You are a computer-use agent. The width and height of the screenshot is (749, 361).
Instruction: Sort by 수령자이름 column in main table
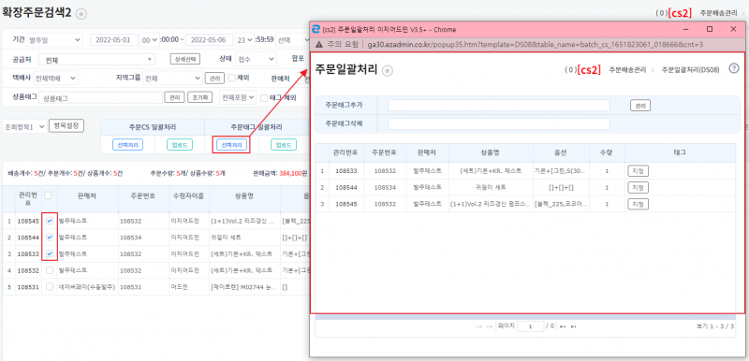click(189, 196)
